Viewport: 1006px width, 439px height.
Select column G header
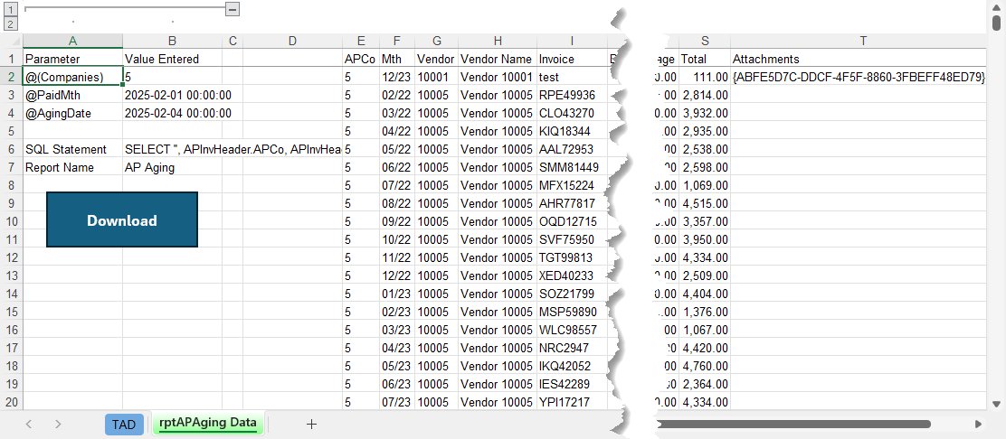436,41
